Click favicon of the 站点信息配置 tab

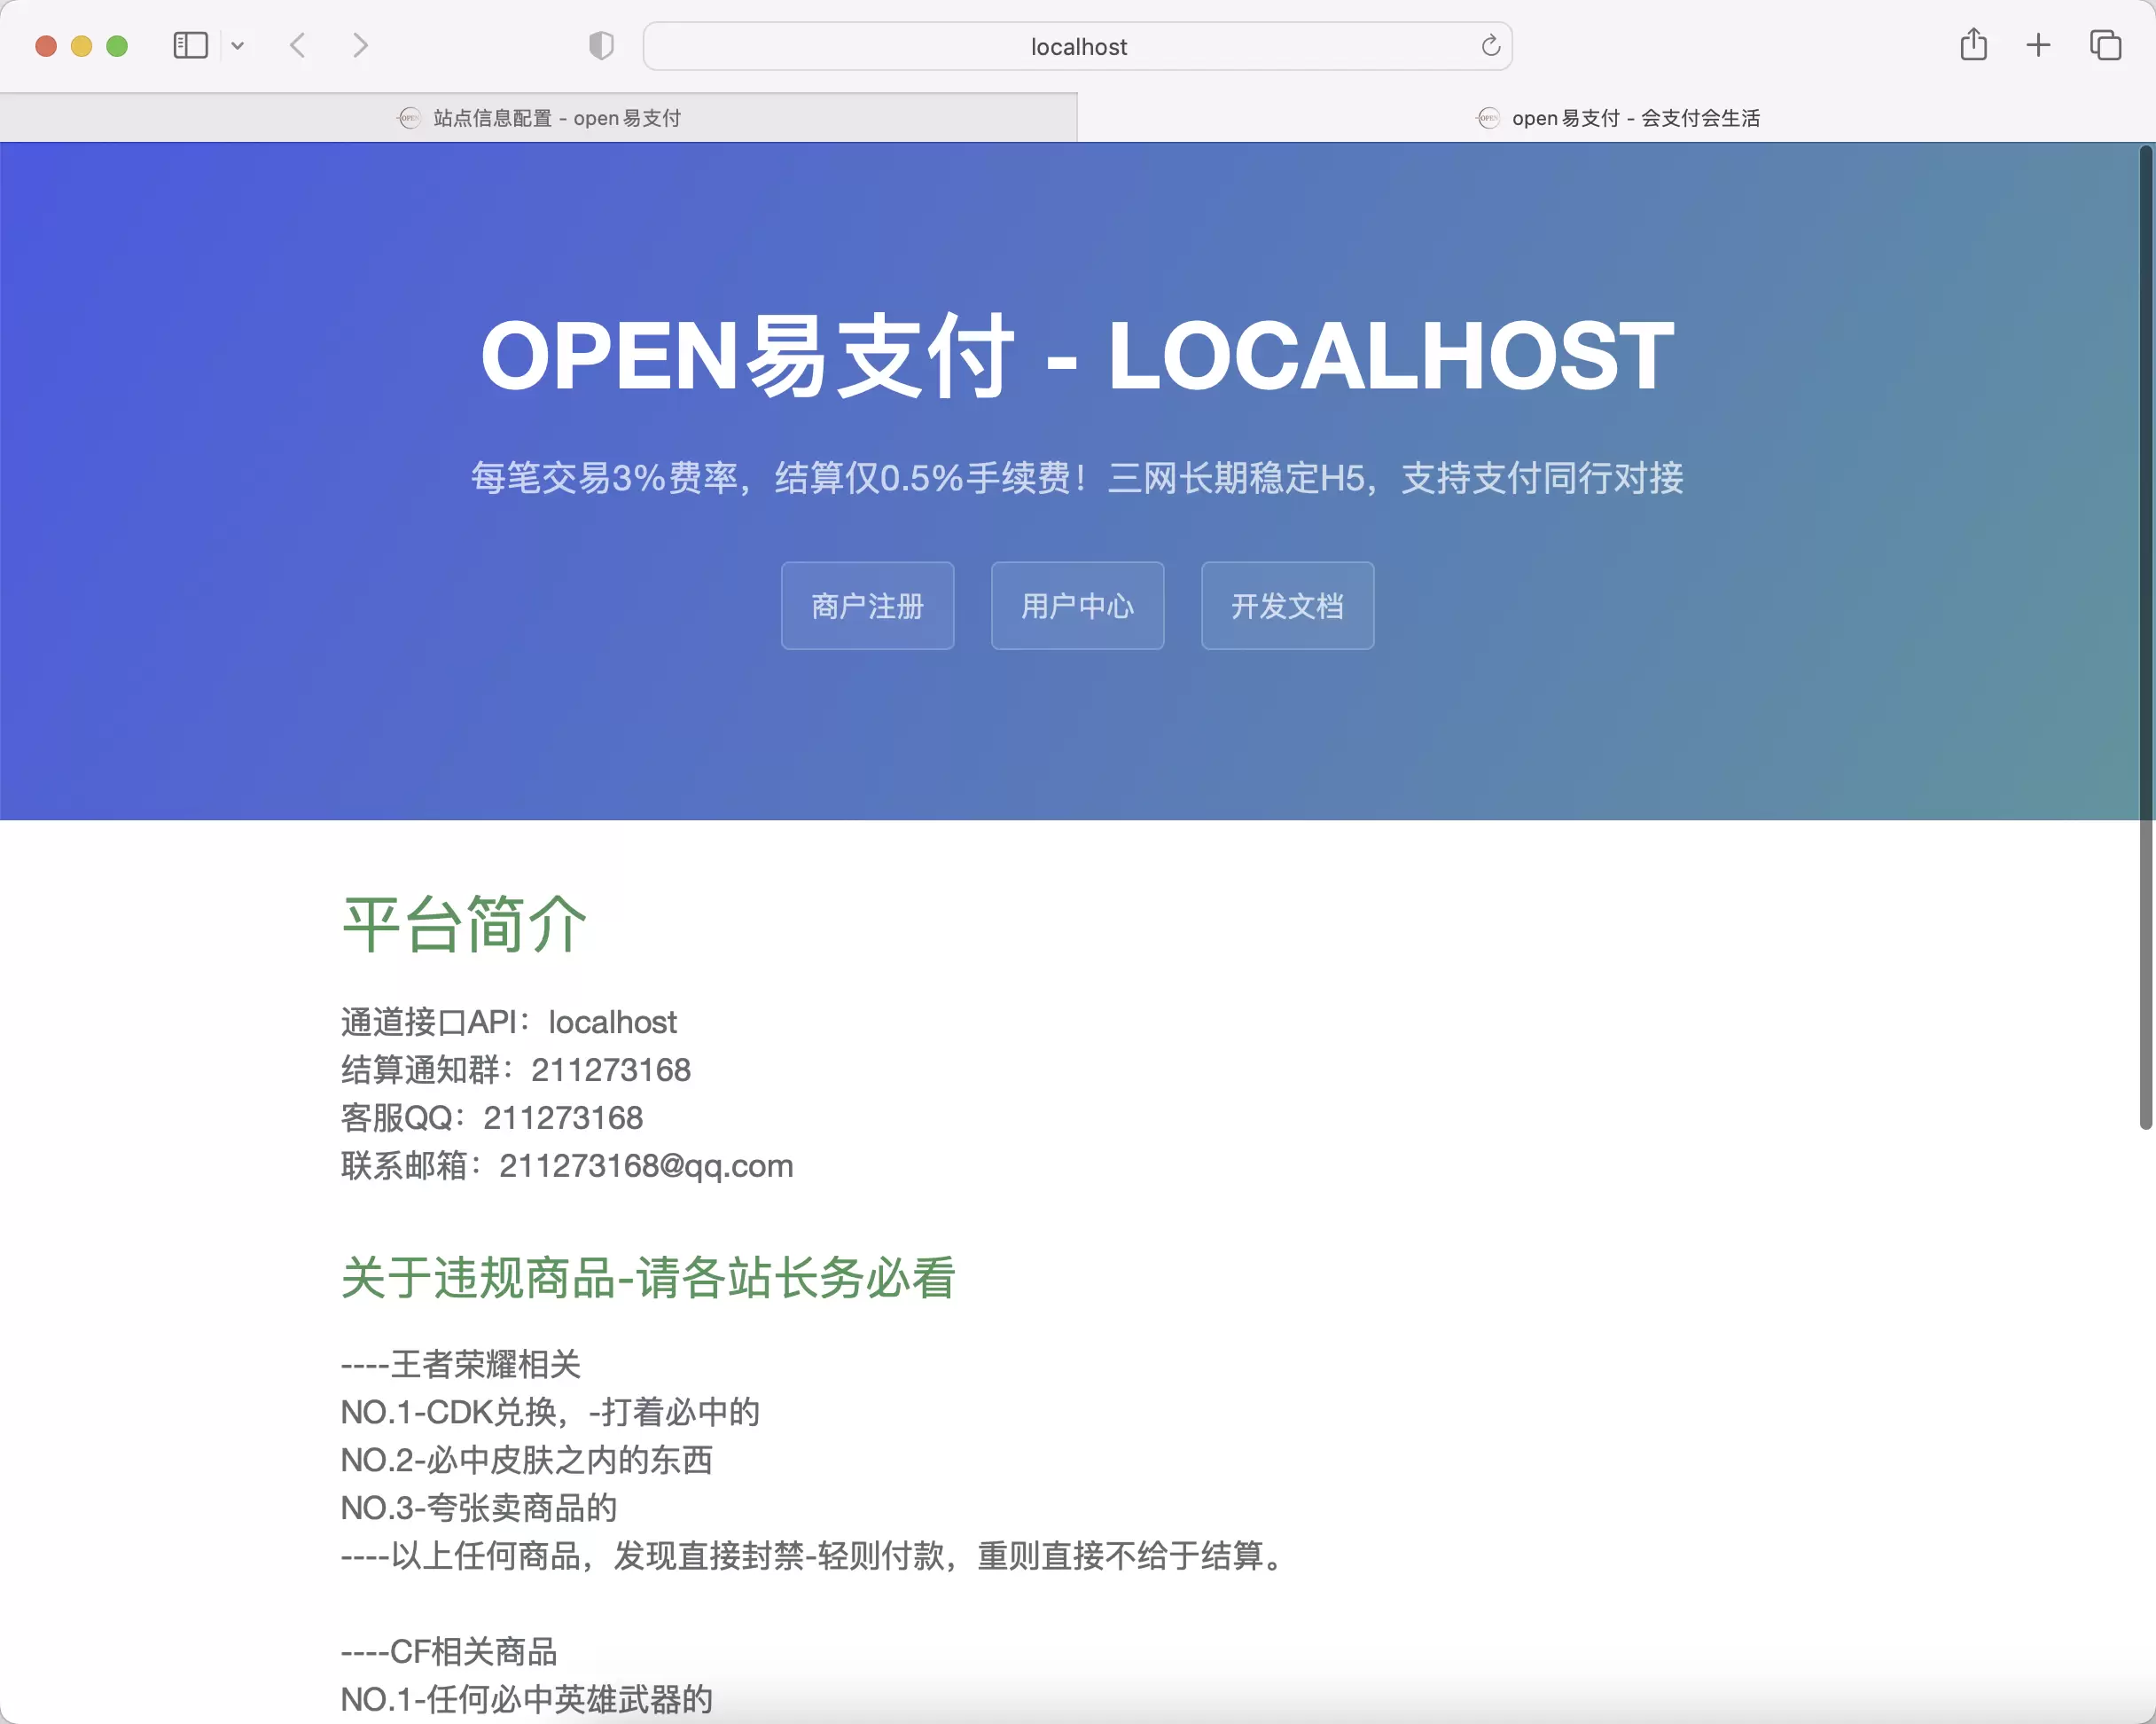(409, 118)
